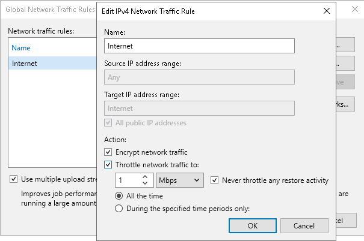Click the Source IP address range field
This screenshot has height=241, width=364.
(x=199, y=77)
